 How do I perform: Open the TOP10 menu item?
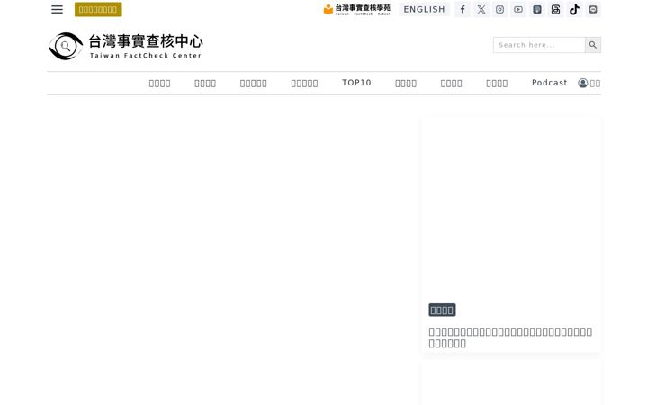[356, 83]
